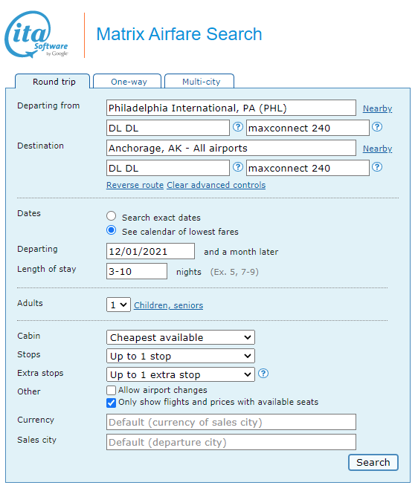Expand the Extra stops dropdown
This screenshot has width=418, height=491.
(181, 374)
